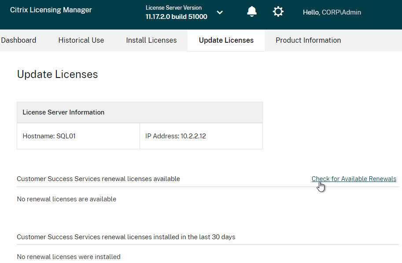402x263 pixels.
Task: Expand the License Server Version chevron
Action: tap(220, 12)
